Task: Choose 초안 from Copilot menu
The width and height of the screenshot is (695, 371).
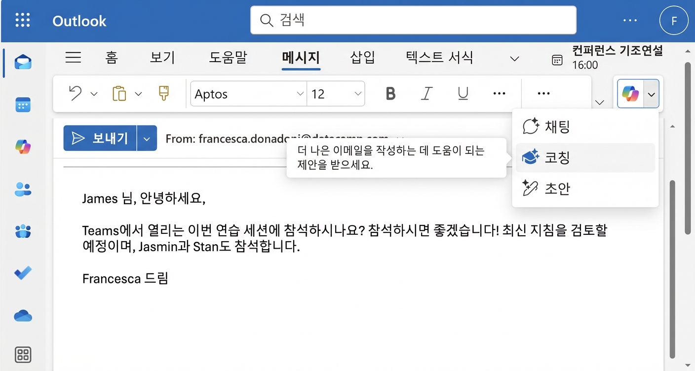Action: (x=585, y=188)
